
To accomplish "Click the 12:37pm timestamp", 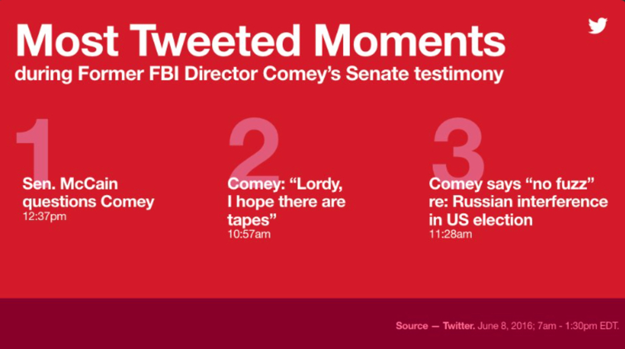I will coord(44,216).
